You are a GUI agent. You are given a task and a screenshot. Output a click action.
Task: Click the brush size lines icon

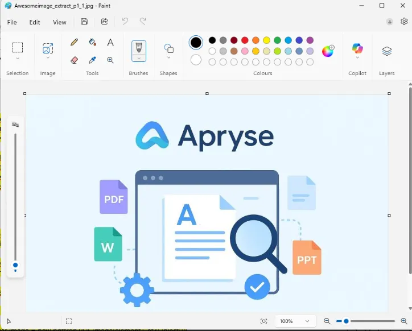point(15,124)
